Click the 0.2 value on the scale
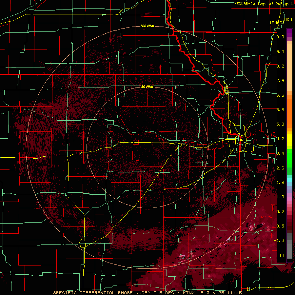Image resolution: width=295 pixels, height=295 pixels. 280,212
